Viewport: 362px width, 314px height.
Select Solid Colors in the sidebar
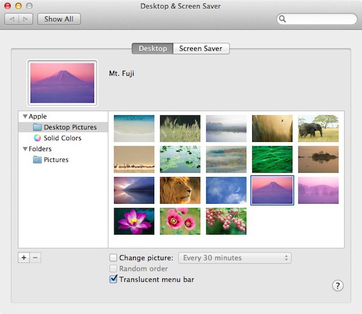tap(62, 138)
